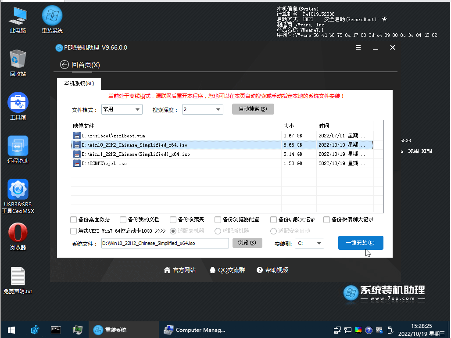Screen dimensions: 451x338
Task: Select row D:\Win11_22H2_Chinese(Simplified)_x64.iso
Action: pyautogui.click(x=222, y=154)
